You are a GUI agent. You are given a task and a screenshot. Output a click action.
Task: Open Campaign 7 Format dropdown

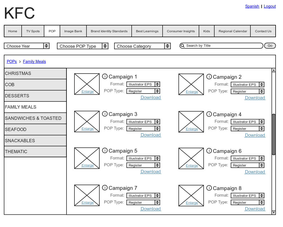point(143,196)
